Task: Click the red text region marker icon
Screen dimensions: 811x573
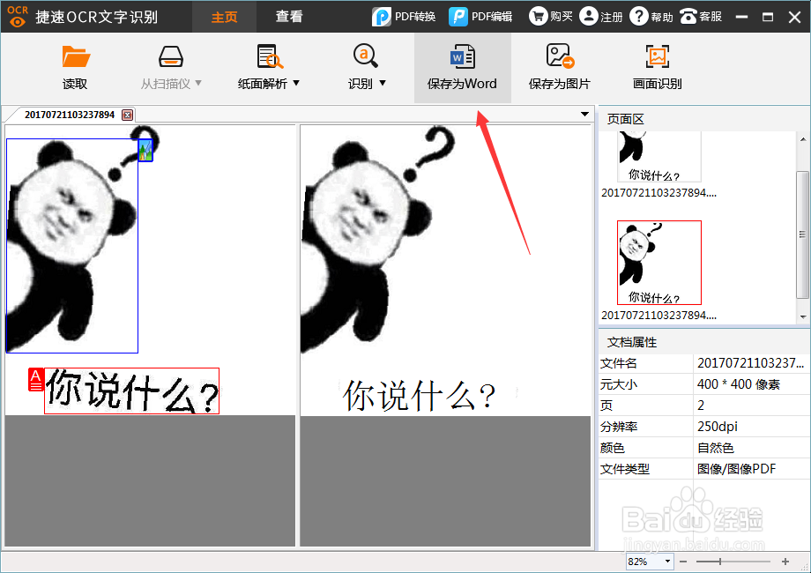Action: point(35,380)
